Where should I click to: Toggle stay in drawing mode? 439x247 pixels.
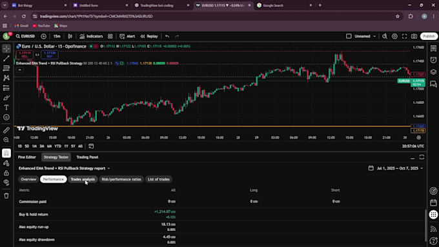point(6,163)
